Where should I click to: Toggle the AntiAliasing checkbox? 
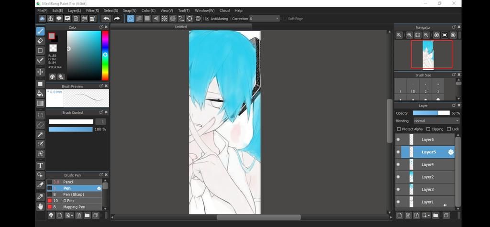coord(207,19)
